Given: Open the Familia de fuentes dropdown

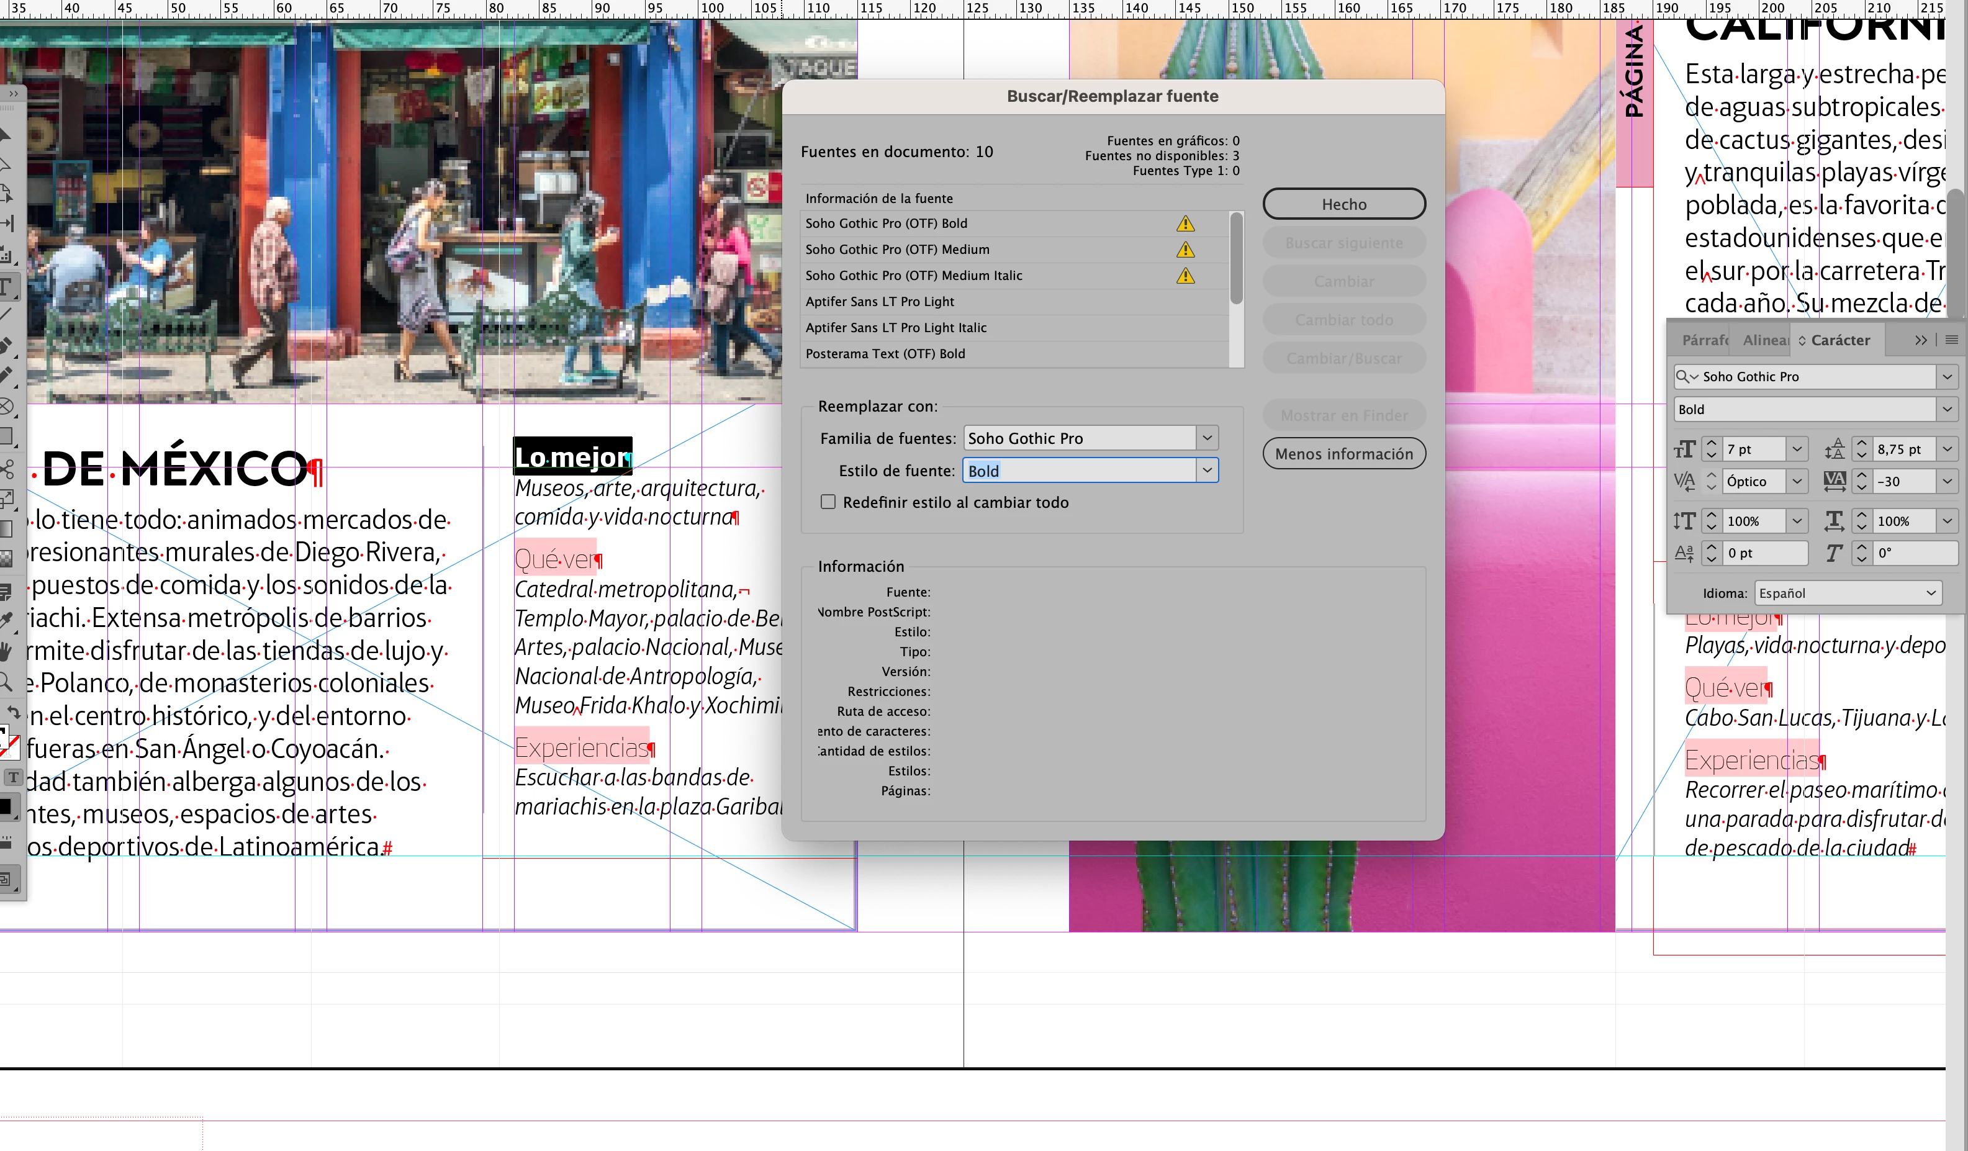Looking at the screenshot, I should (x=1207, y=438).
